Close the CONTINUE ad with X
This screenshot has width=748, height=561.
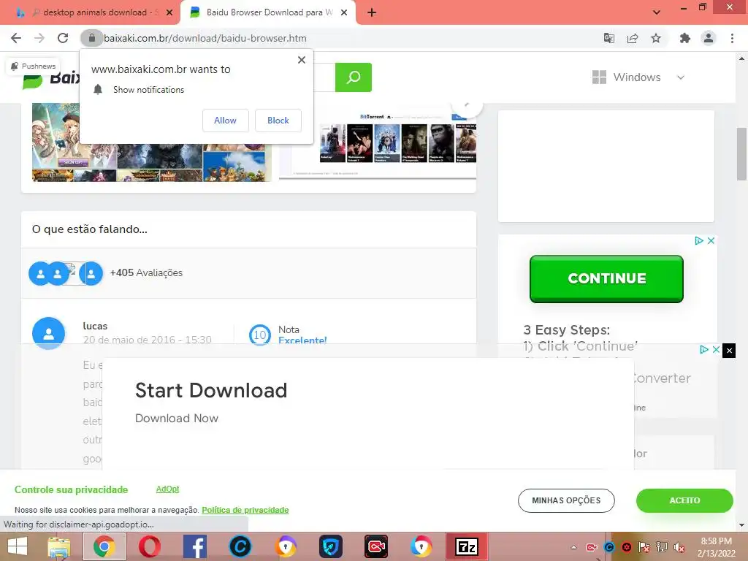point(711,240)
